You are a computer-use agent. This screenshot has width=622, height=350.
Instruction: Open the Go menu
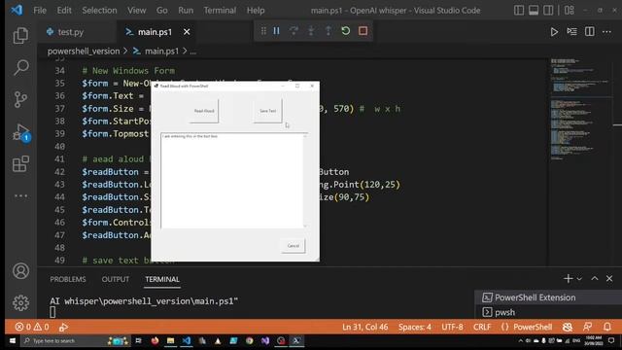click(x=162, y=11)
